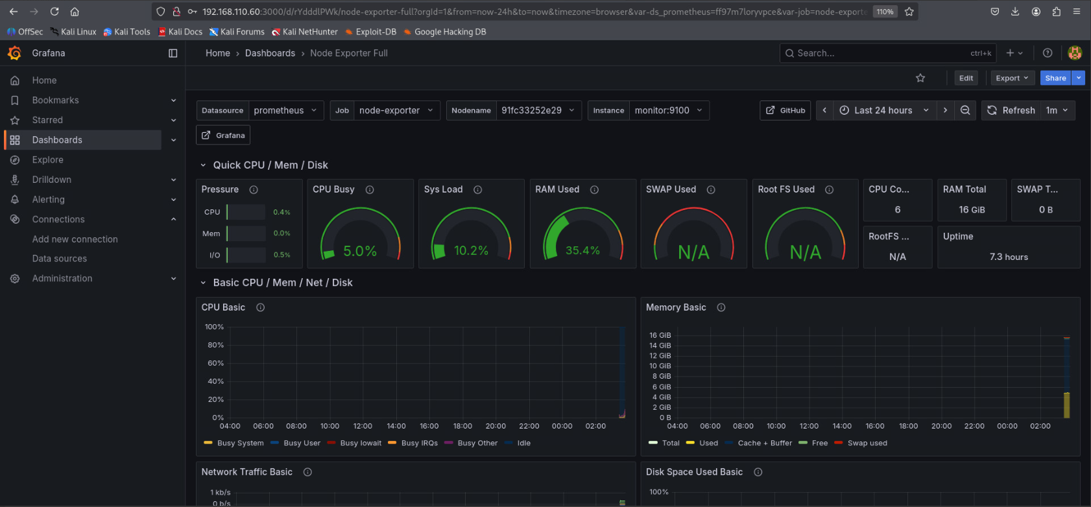Viewport: 1091px width, 507px height.
Task: Star this dashboard as favorite
Action: point(920,78)
